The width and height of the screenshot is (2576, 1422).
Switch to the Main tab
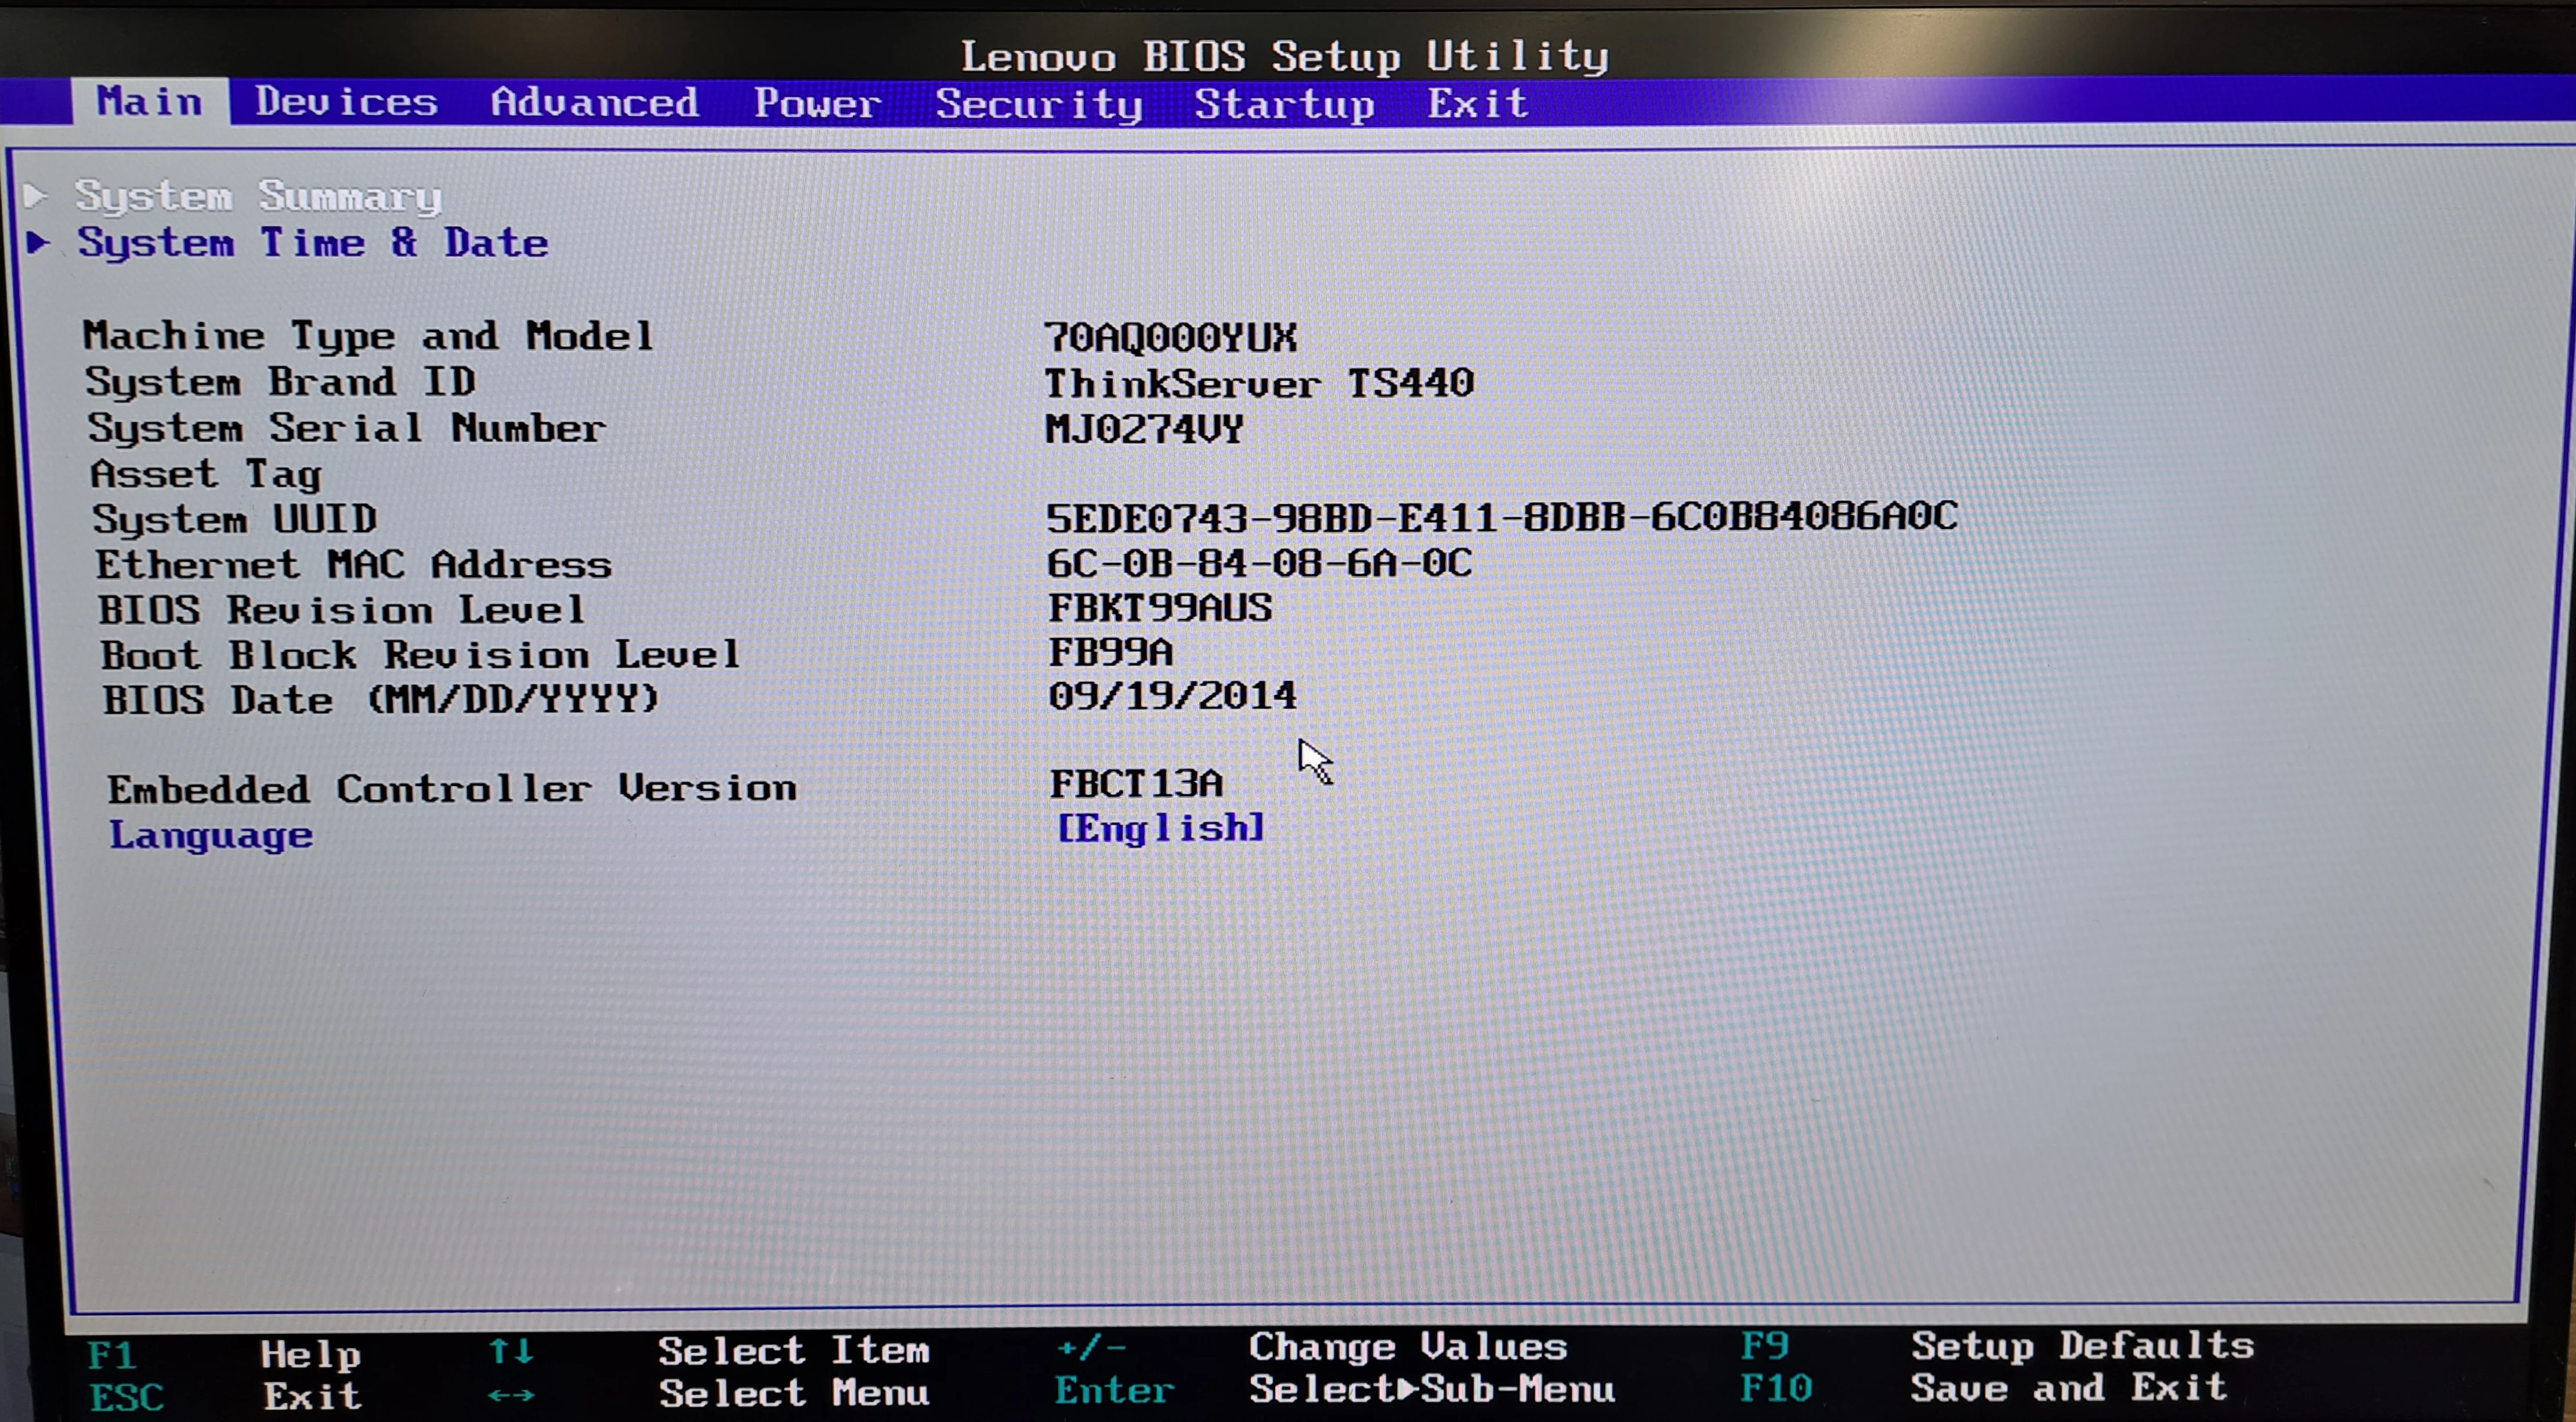pyautogui.click(x=150, y=102)
